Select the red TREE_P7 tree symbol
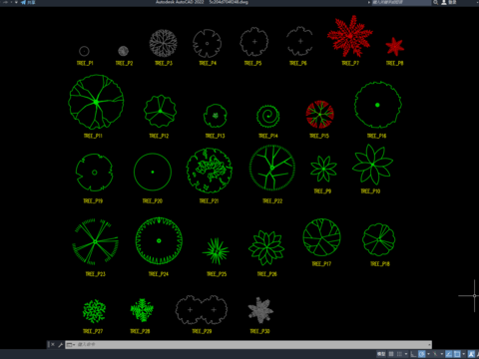Screen dimensions: 479x359 coord(349,36)
